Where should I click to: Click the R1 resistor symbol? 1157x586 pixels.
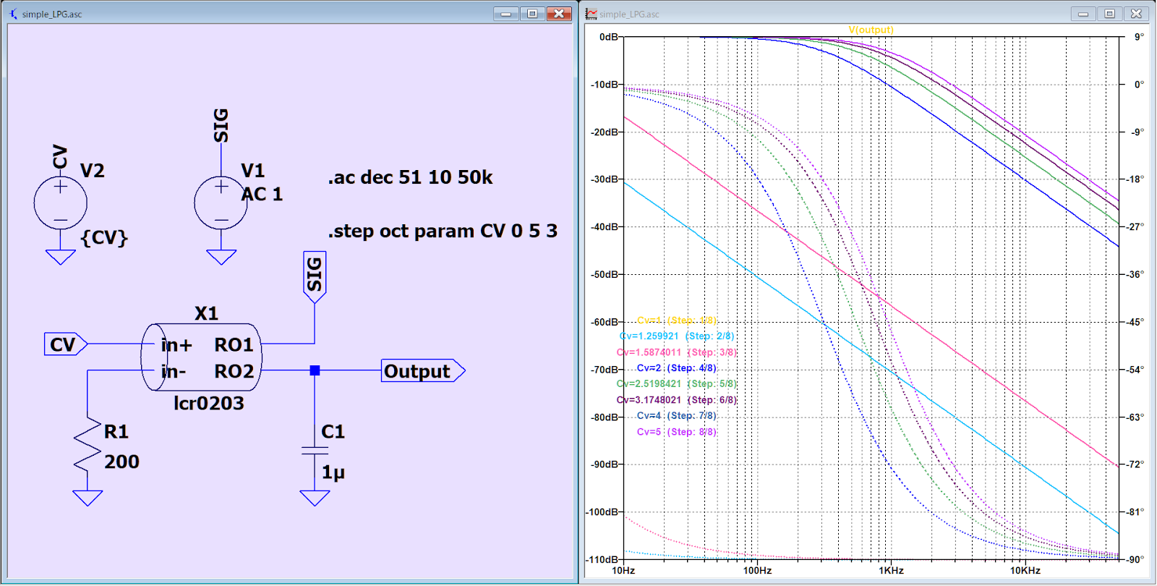pos(87,445)
